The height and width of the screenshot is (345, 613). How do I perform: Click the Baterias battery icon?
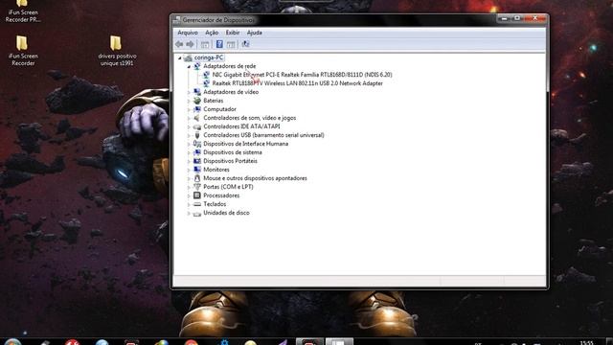(x=197, y=101)
